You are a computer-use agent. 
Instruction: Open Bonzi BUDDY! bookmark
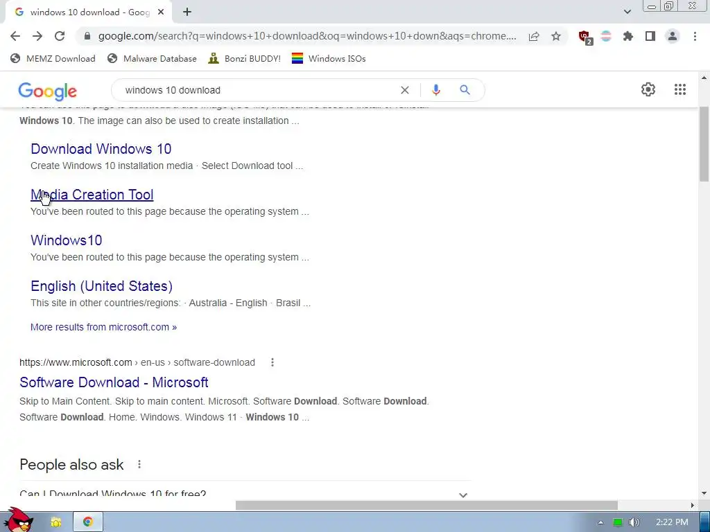click(245, 58)
